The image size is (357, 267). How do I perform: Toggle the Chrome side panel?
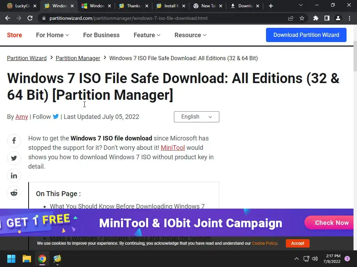(327, 18)
